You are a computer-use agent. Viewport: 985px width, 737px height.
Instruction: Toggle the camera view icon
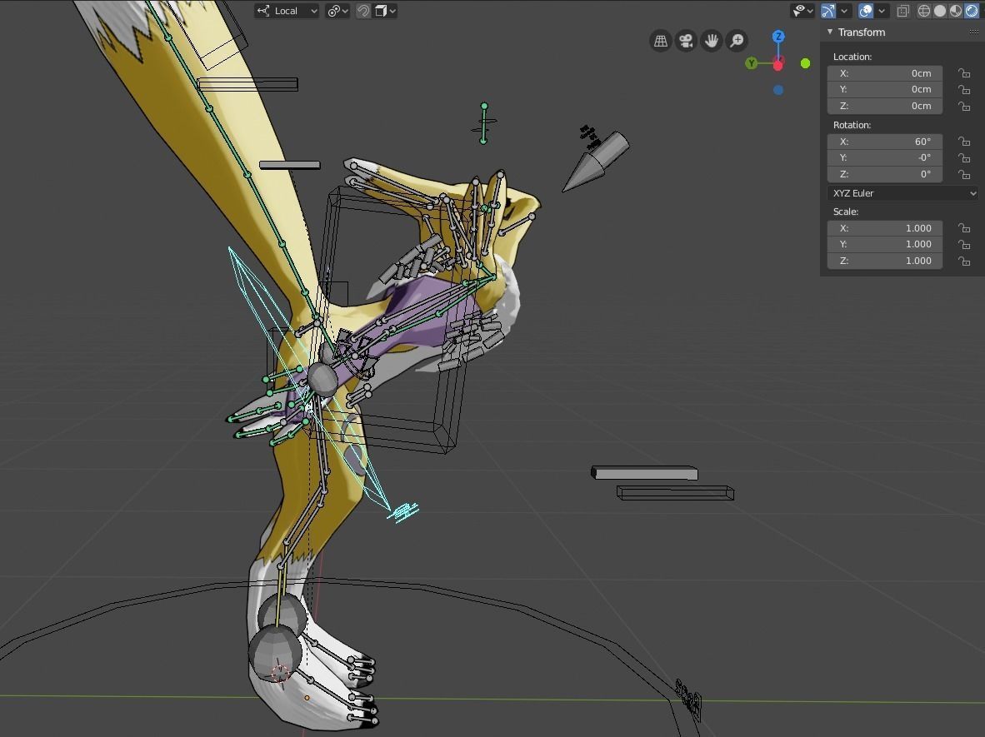click(686, 40)
